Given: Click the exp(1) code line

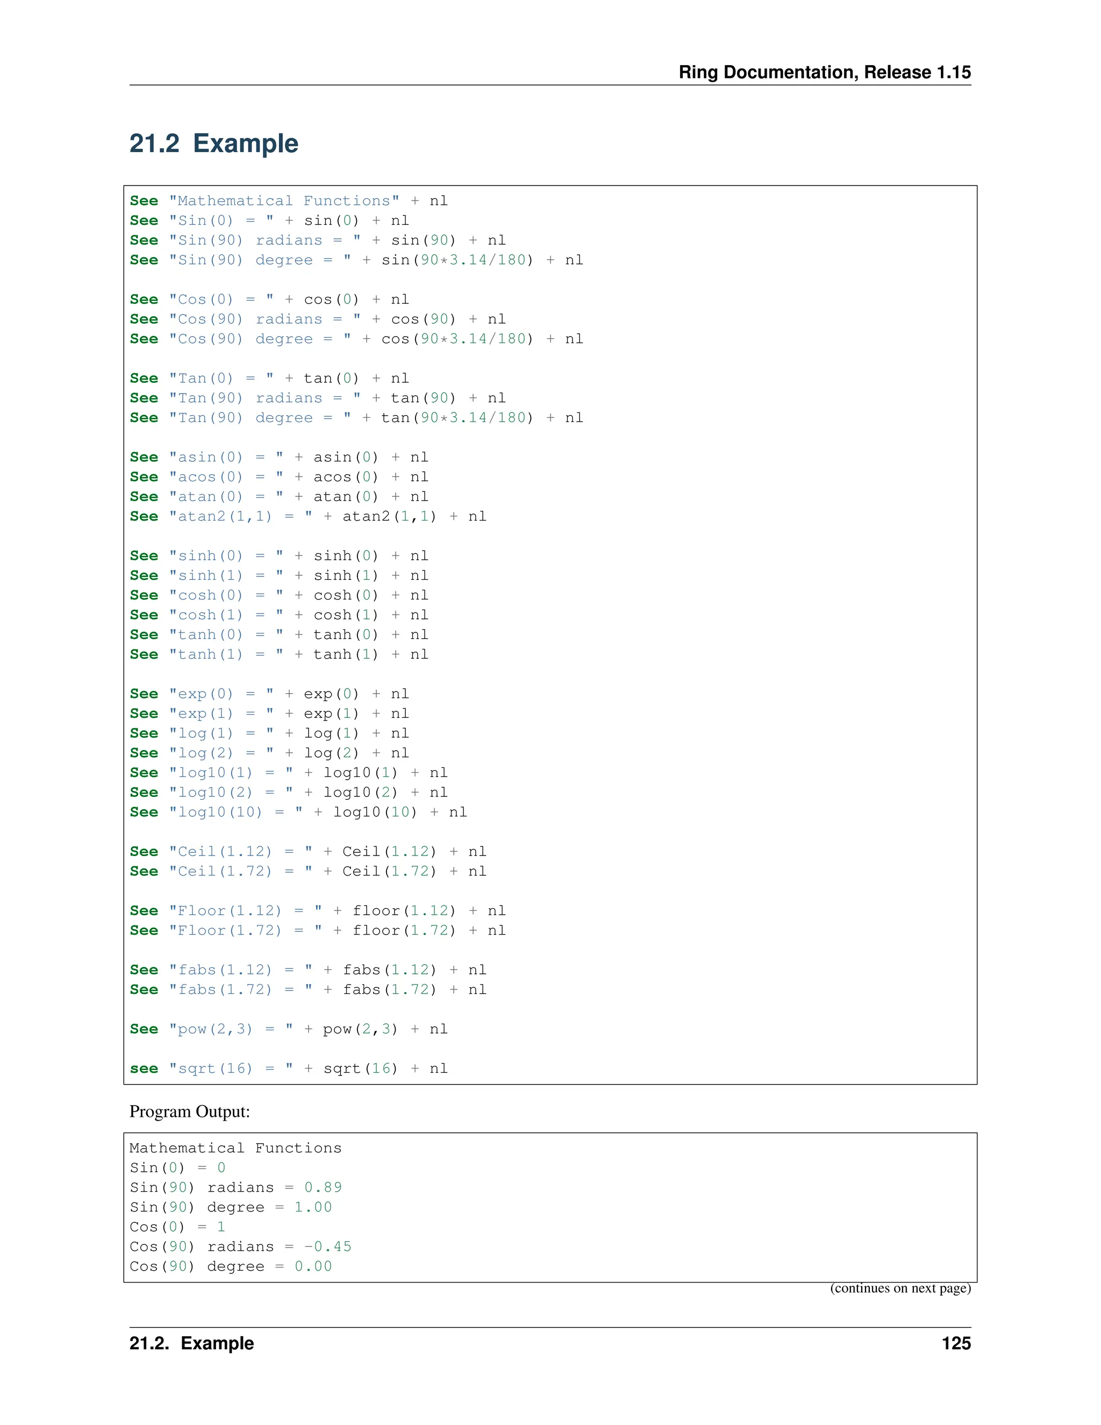Looking at the screenshot, I should pos(269,713).
